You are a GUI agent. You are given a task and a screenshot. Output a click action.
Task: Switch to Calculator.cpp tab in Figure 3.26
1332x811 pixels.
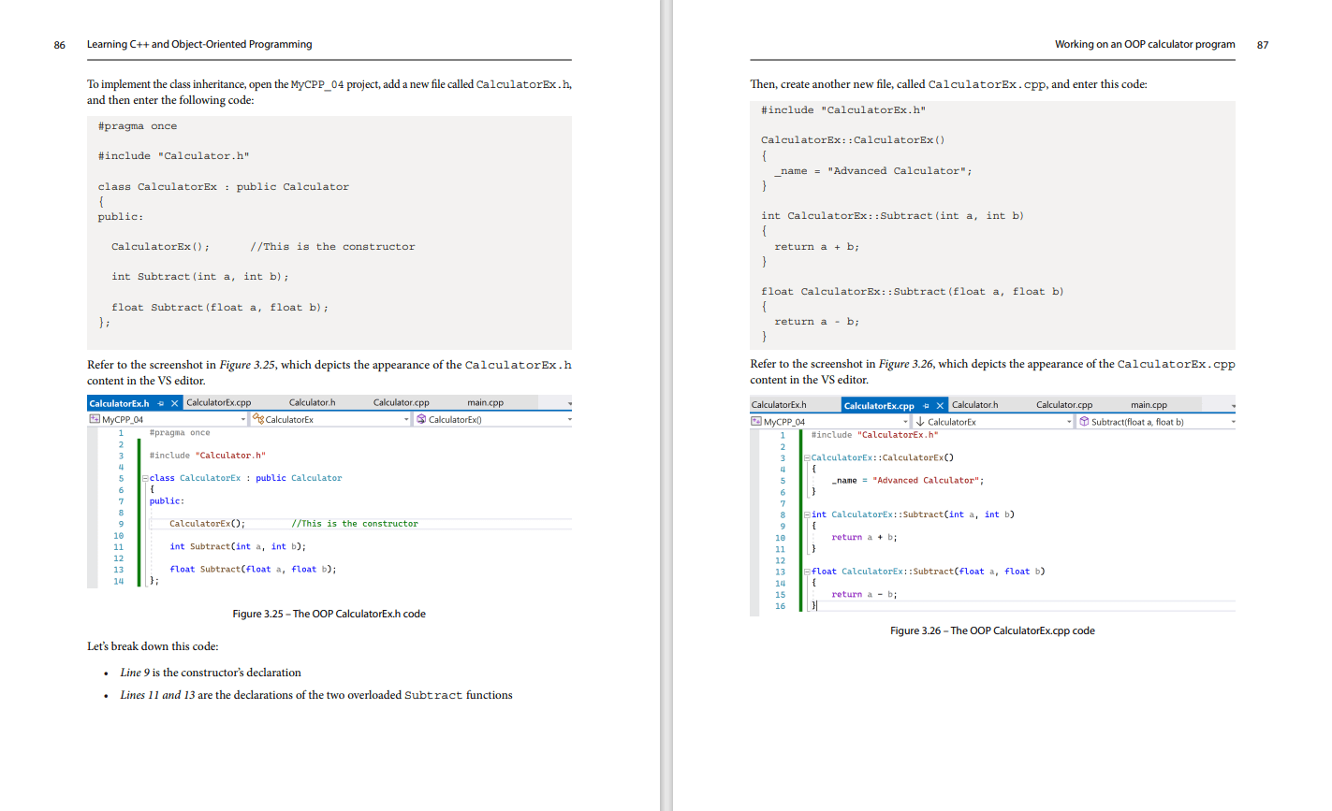[x=1064, y=405]
